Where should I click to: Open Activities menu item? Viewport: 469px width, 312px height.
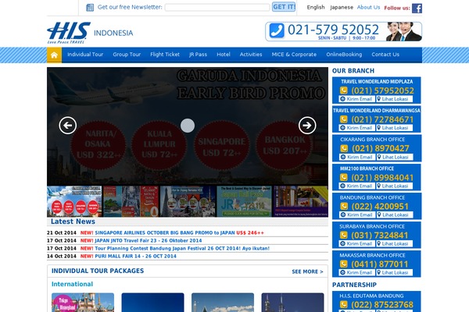[251, 55]
